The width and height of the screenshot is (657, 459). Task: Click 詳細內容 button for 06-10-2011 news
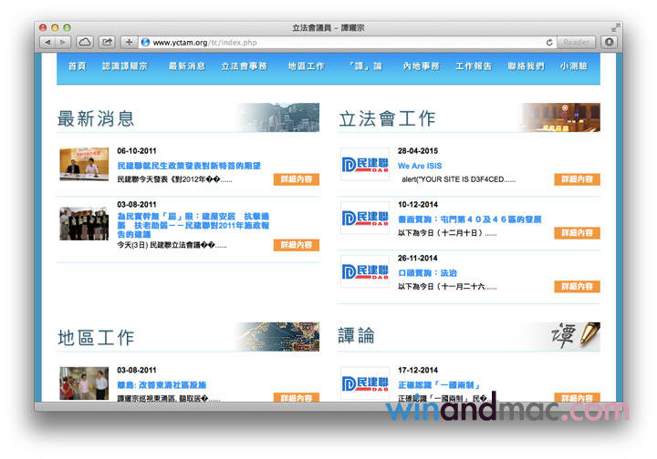pos(296,179)
